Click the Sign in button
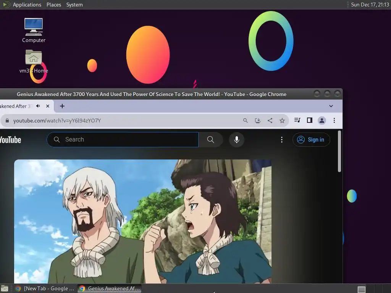Image resolution: width=391 pixels, height=293 pixels. [x=311, y=140]
